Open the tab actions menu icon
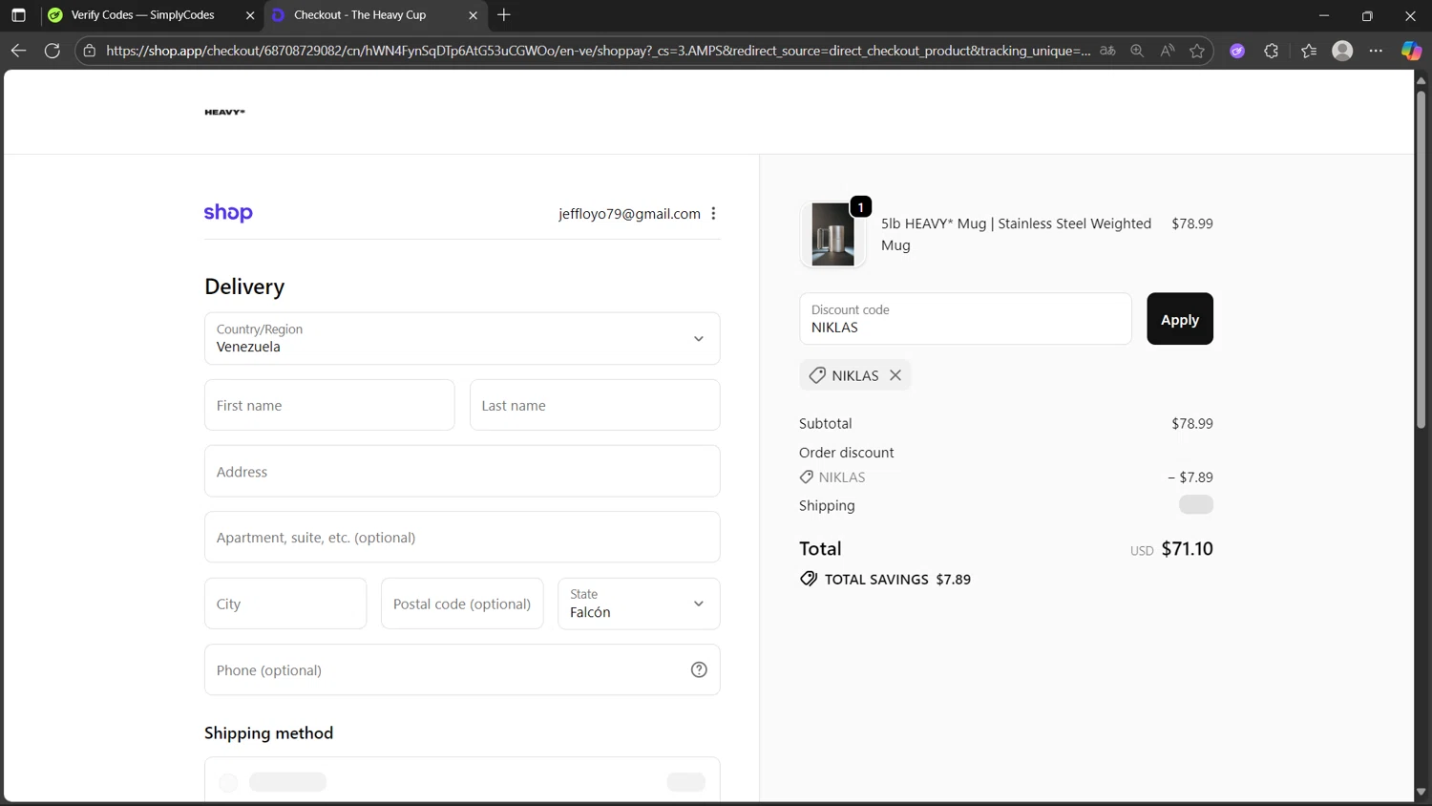 tap(18, 15)
